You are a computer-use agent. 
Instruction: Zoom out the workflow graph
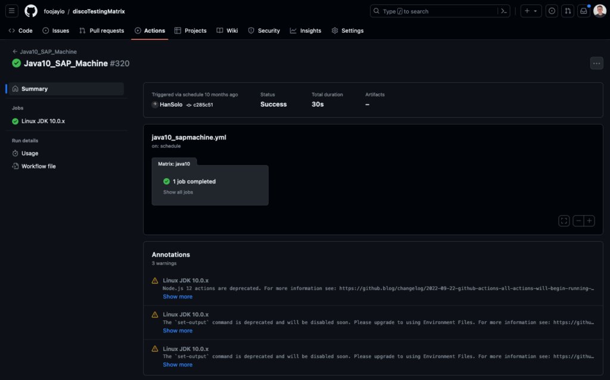point(578,221)
